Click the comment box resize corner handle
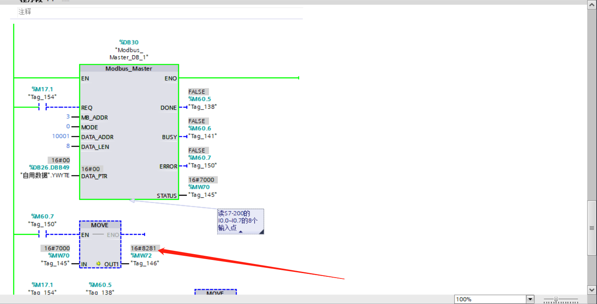Screen dimensions: 597x304 click(261, 232)
